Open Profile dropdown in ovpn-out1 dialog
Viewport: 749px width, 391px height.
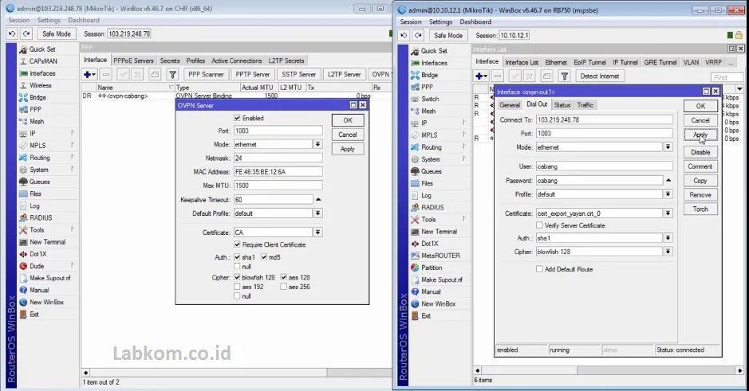coord(668,194)
